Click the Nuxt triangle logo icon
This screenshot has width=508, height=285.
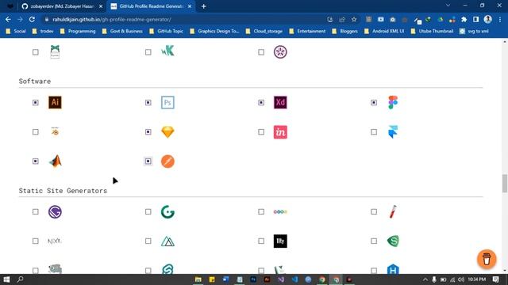167,241
